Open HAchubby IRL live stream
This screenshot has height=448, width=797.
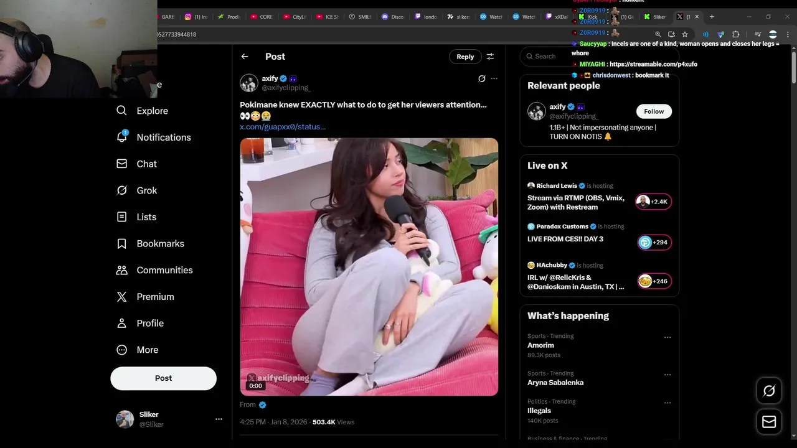(576, 282)
